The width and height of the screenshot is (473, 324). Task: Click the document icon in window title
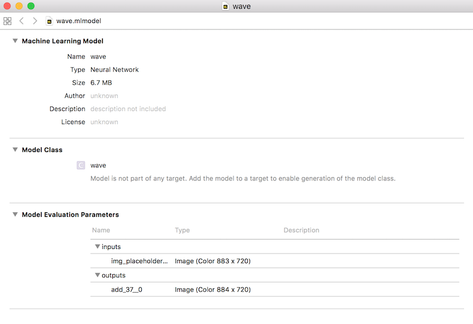pos(225,6)
